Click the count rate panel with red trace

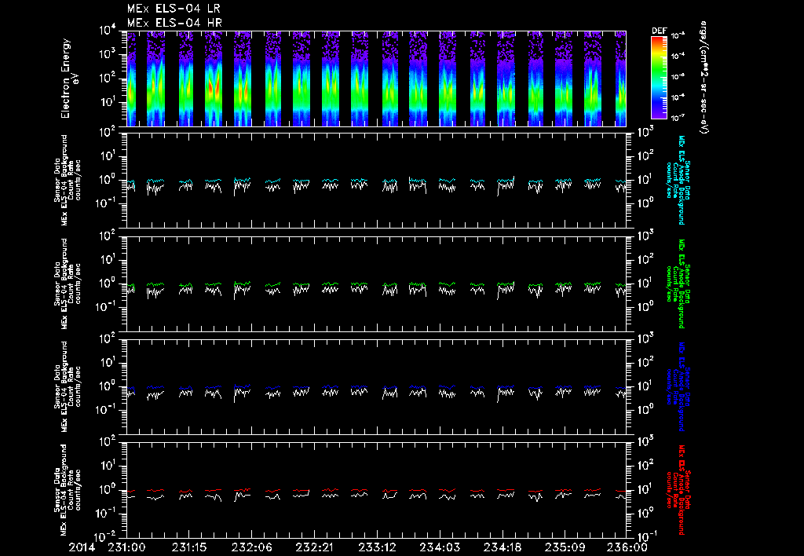coord(376,490)
